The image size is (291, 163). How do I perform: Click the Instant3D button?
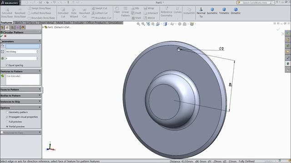(189, 11)
